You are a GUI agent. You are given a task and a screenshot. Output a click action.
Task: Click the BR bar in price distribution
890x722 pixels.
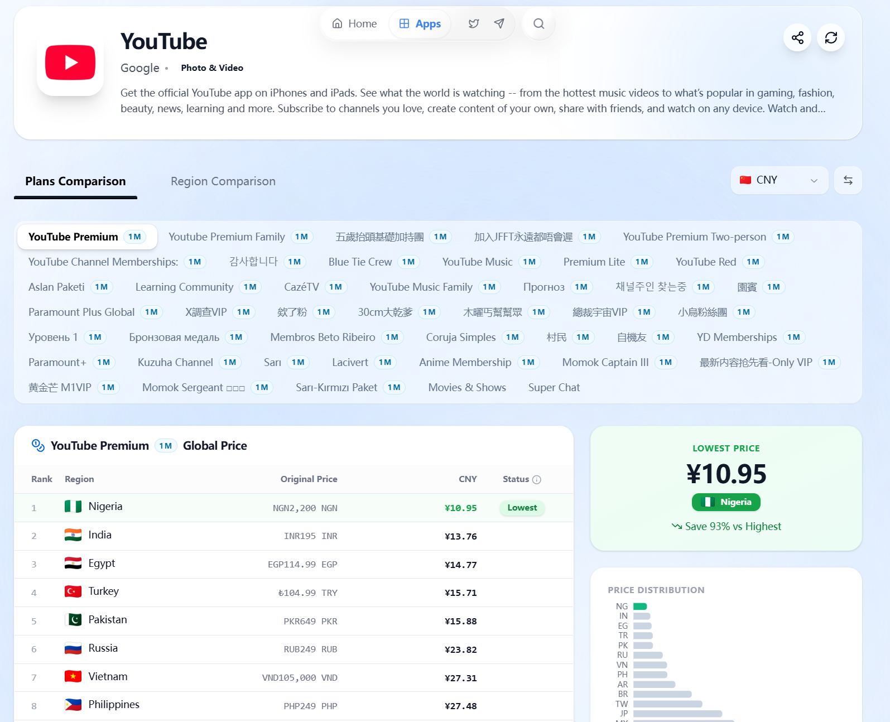point(662,694)
